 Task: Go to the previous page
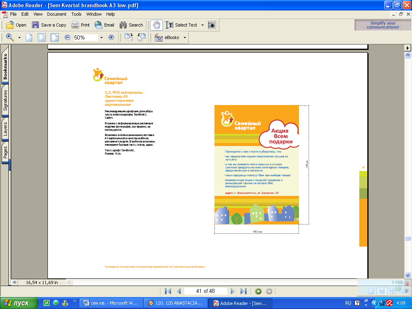pyautogui.click(x=179, y=291)
